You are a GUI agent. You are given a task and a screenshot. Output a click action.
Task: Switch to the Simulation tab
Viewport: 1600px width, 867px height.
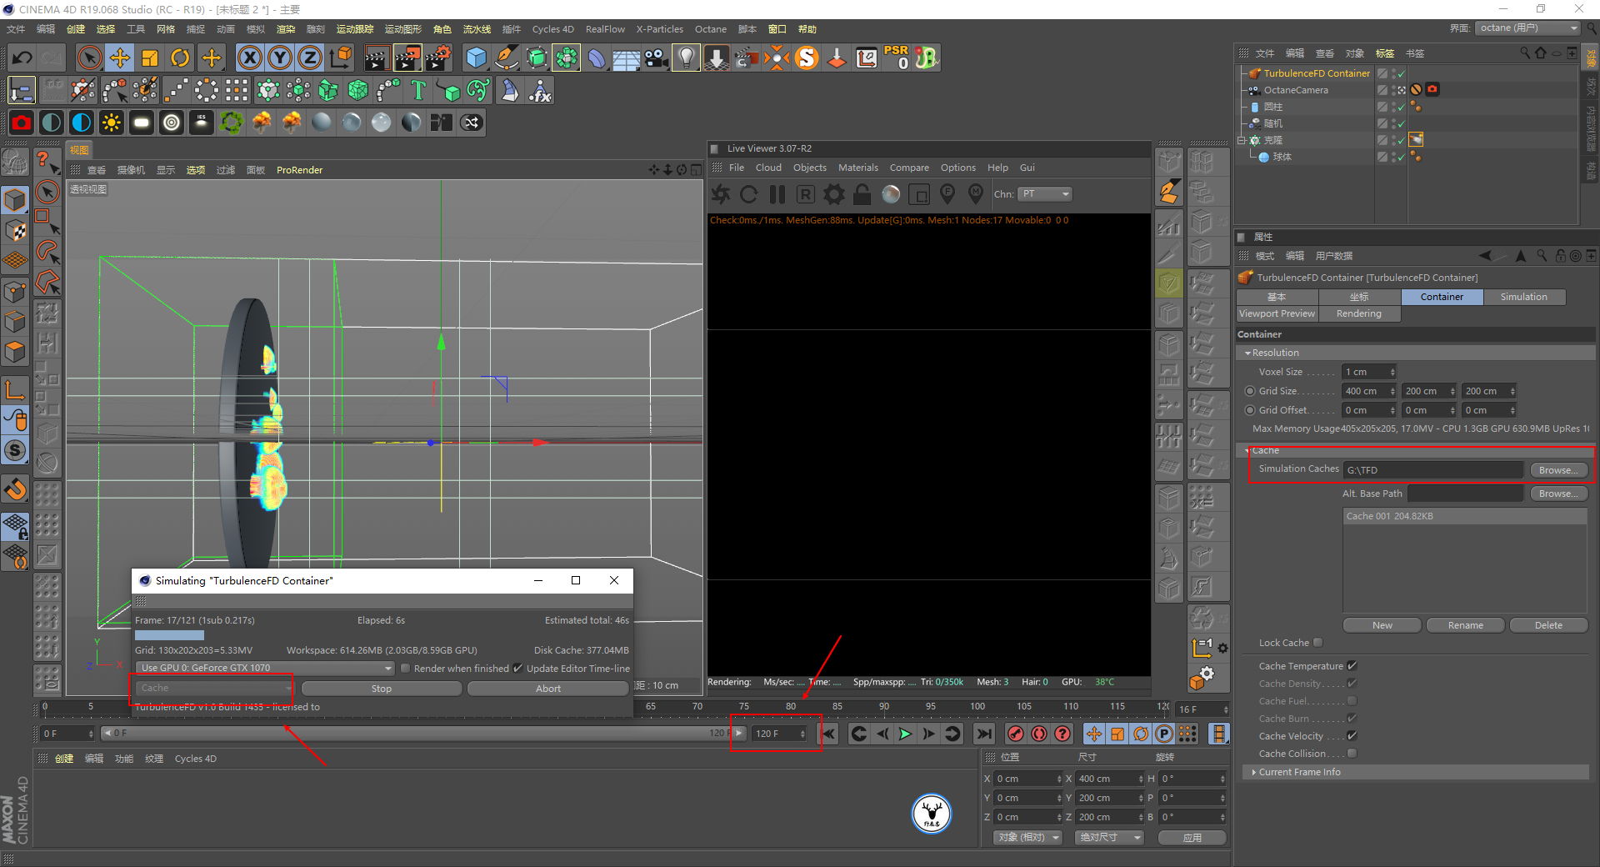[1523, 297]
